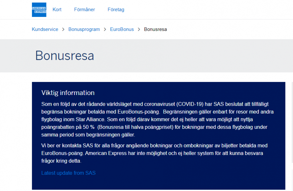Viewport: 293px width, 191px height.
Task: Click the paragraph starting 'Som en följd'
Action: point(156,119)
